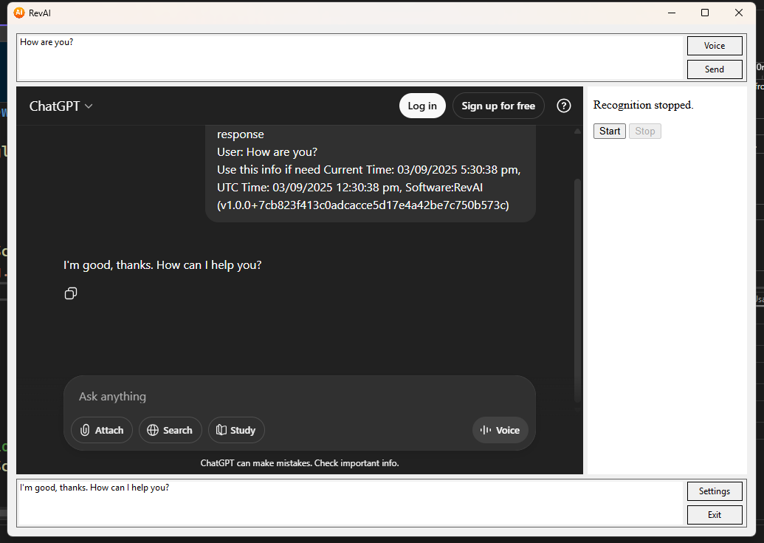Select the Search tool in ChatGPT composer
The height and width of the screenshot is (543, 764).
tap(170, 430)
